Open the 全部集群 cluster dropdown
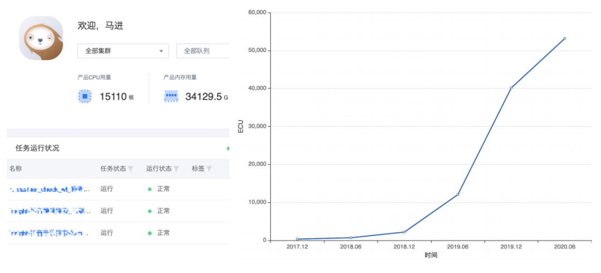 (x=122, y=51)
